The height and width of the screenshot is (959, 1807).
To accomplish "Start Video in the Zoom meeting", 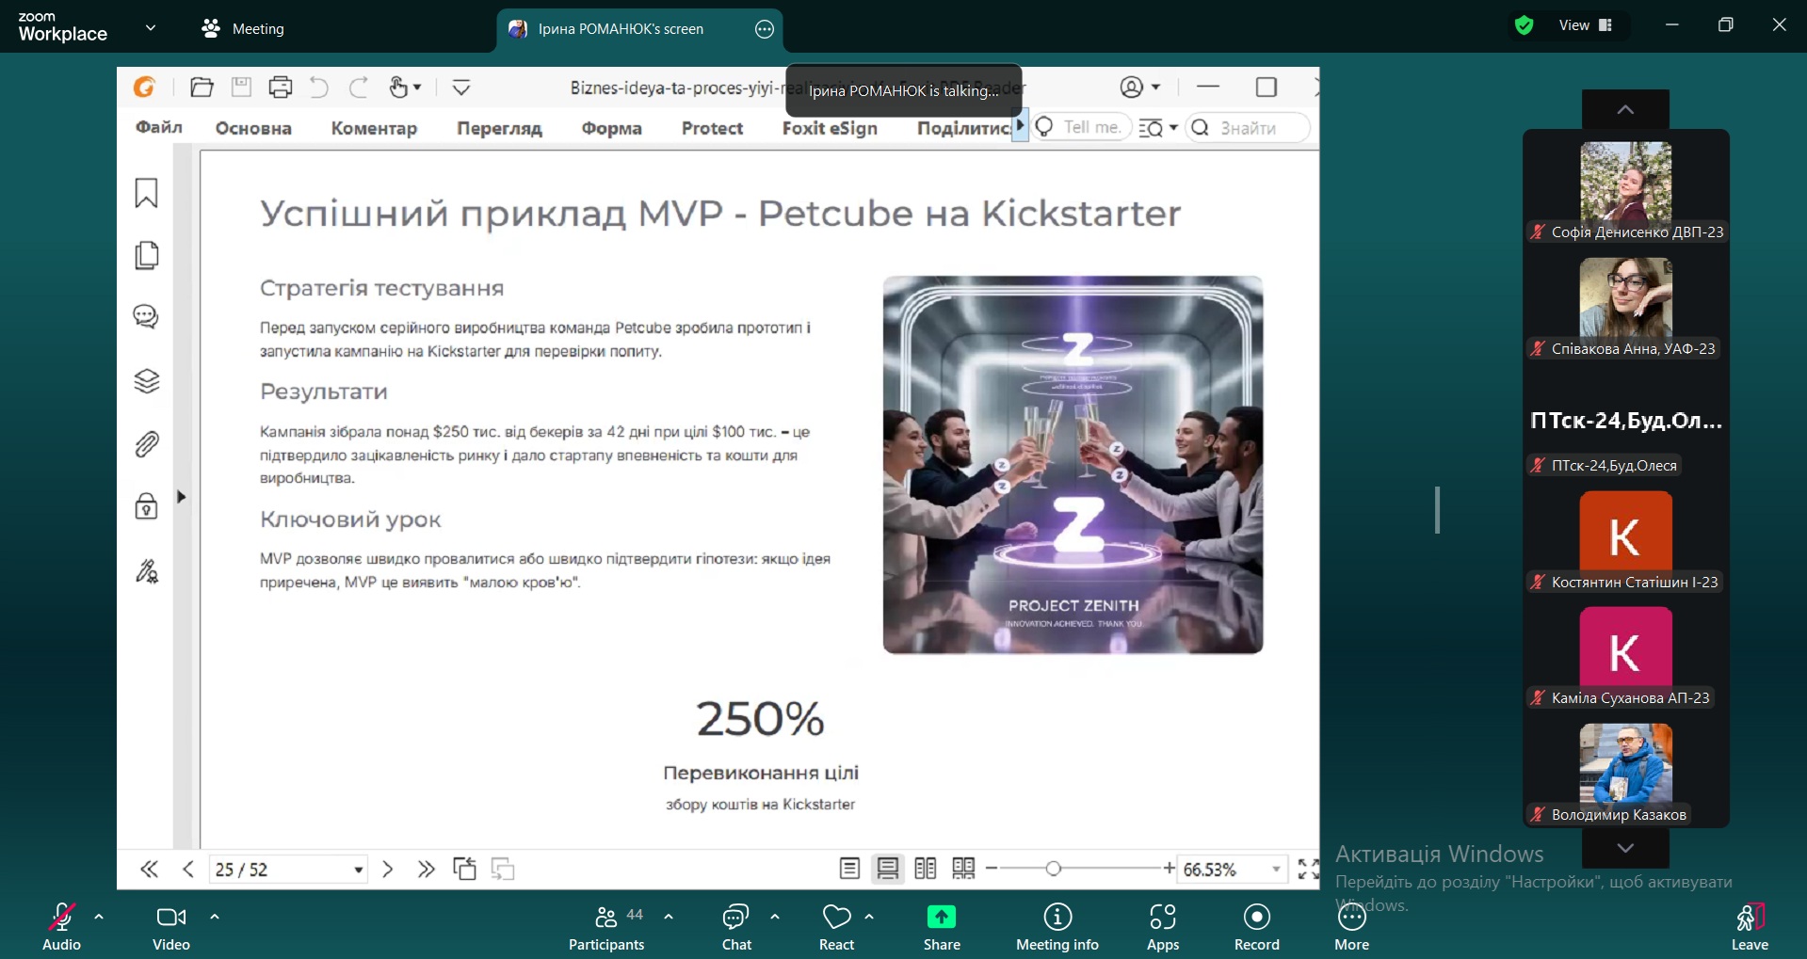I will click(170, 925).
